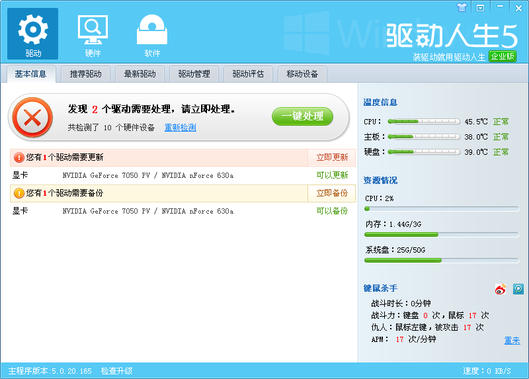Open the title bar dropdown menu icon

(480, 8)
